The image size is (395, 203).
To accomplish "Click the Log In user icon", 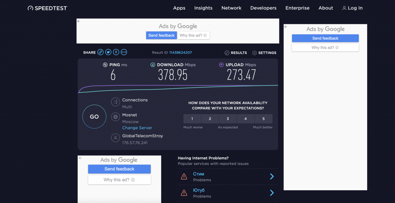I will (x=344, y=8).
